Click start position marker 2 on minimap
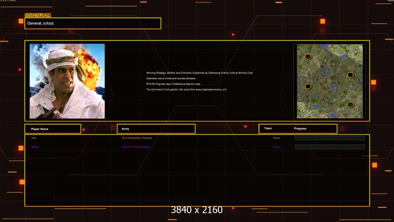The height and width of the screenshot is (222, 394). [350, 105]
